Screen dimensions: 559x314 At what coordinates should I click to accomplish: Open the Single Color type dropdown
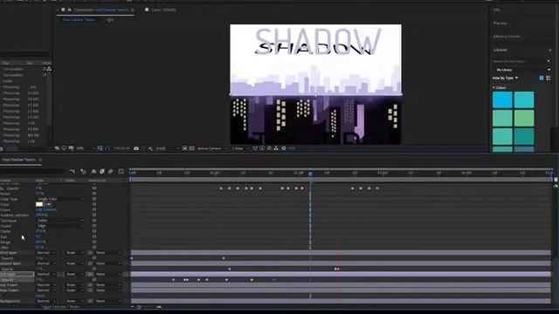tap(60, 199)
